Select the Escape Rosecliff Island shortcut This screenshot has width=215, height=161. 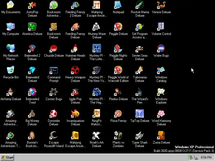[54, 135]
